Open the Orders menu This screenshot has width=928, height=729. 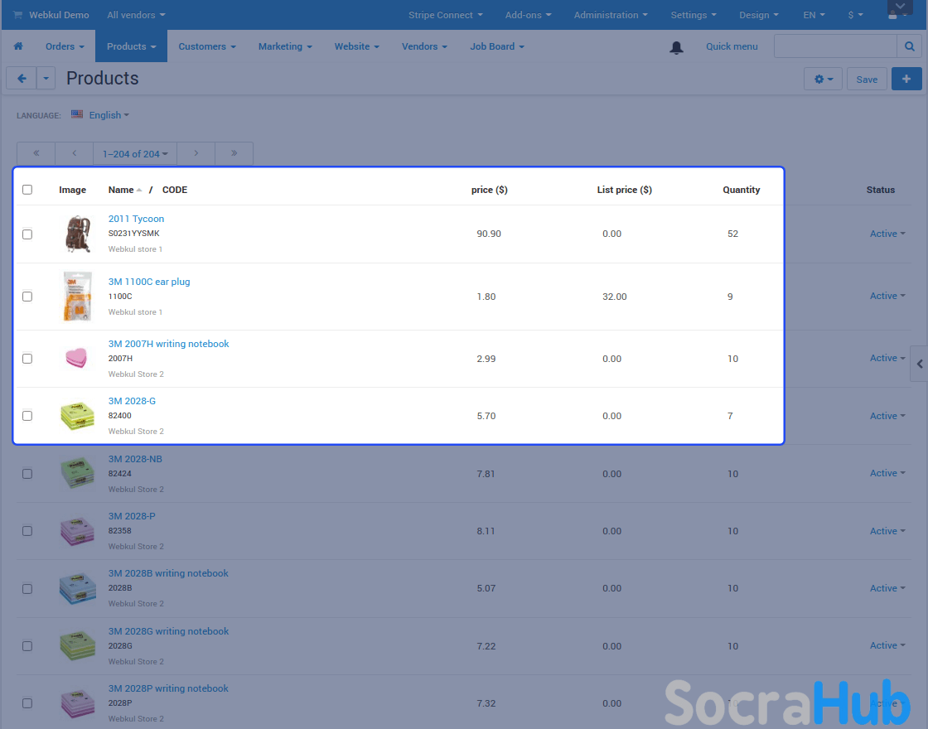point(65,46)
